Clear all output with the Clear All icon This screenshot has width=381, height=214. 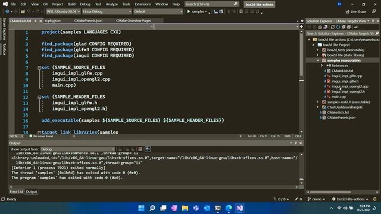[140, 149]
